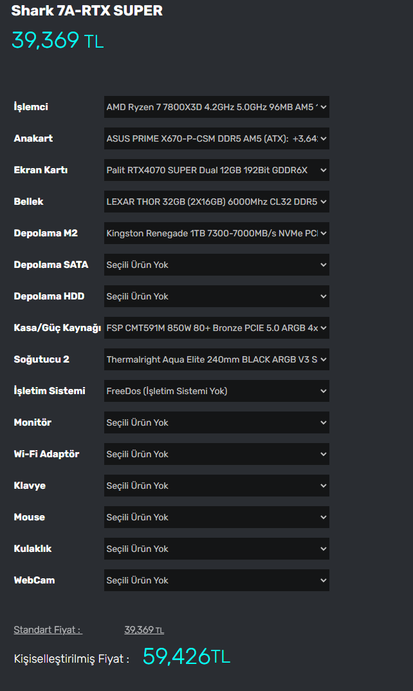Open the Depolama M2 dropdown
This screenshot has height=691, width=413.
(x=216, y=233)
